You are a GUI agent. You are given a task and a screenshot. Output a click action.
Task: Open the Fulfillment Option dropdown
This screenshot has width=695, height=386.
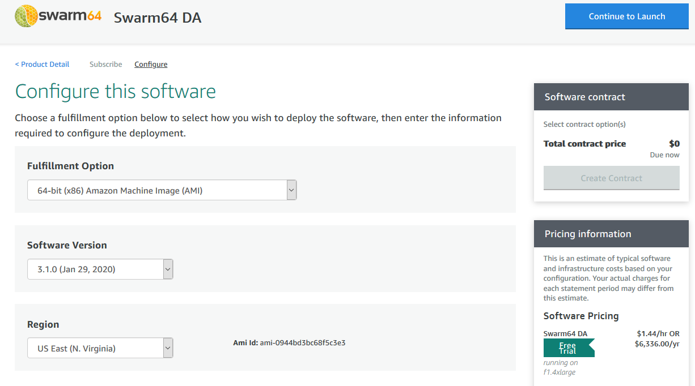(162, 191)
